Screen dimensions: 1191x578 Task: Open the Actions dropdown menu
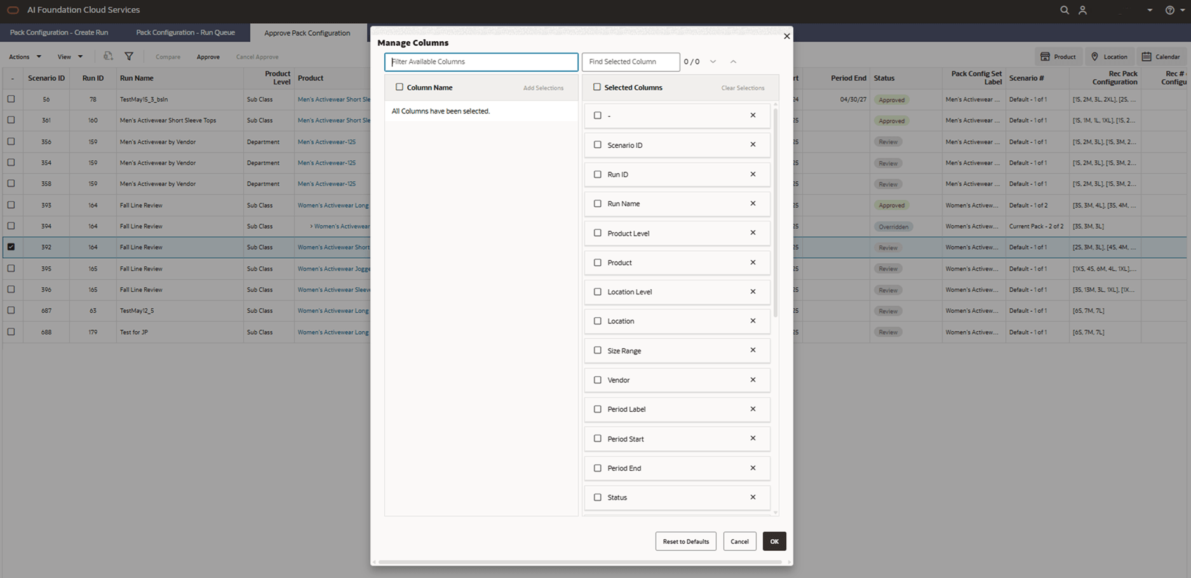(24, 56)
